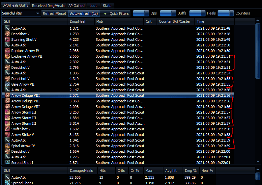This screenshot has height=185, width=262.
Task: Disable the Heals filter switch
Action: (197, 13)
